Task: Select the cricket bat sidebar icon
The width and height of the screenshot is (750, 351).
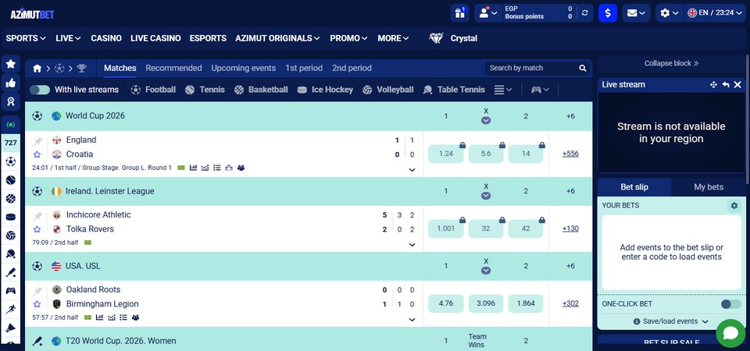Action: tap(10, 272)
